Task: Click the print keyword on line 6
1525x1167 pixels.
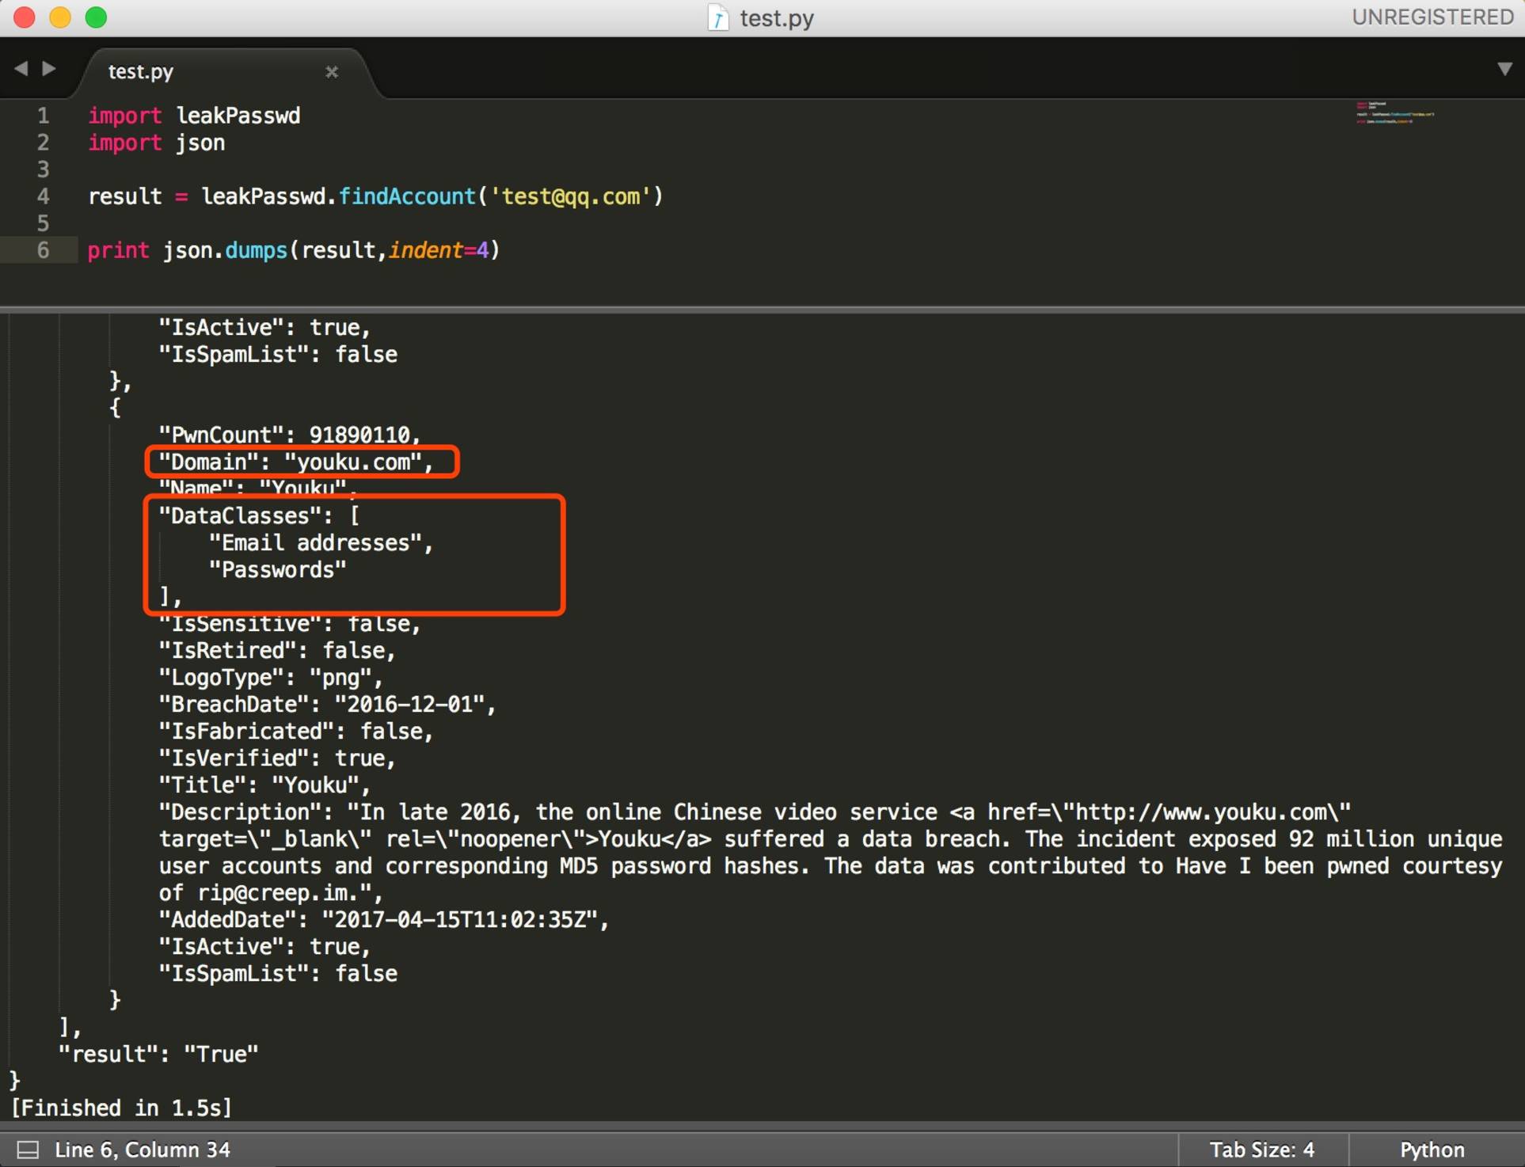Action: [x=118, y=250]
